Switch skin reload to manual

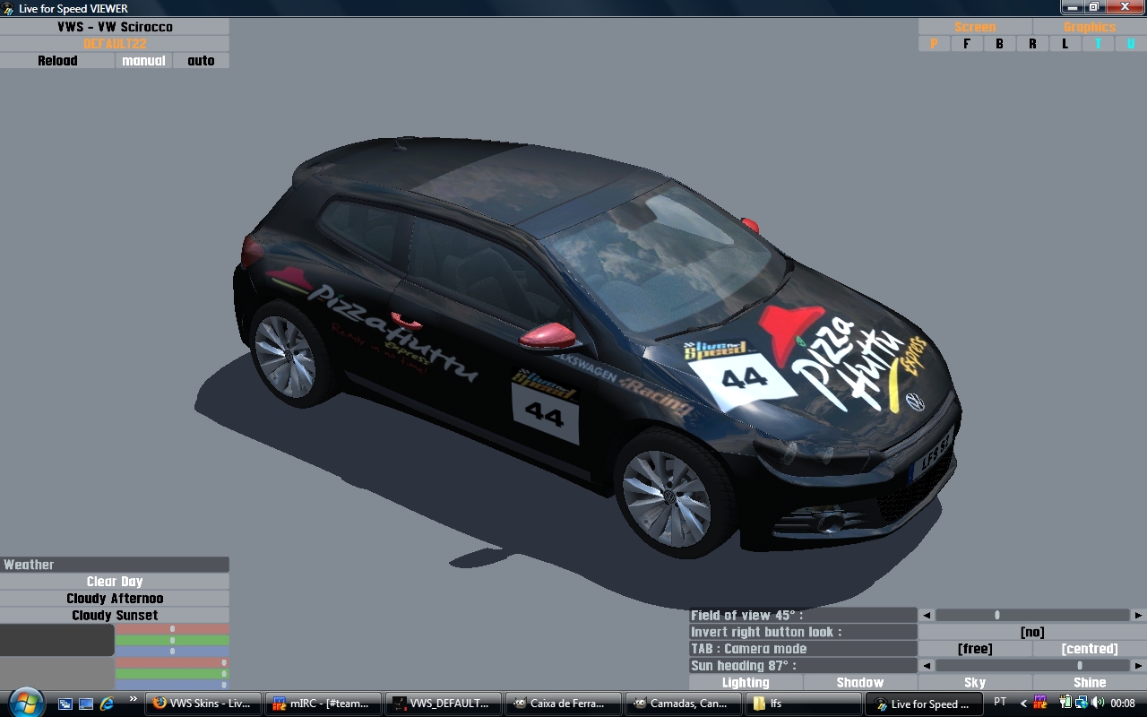pos(143,61)
